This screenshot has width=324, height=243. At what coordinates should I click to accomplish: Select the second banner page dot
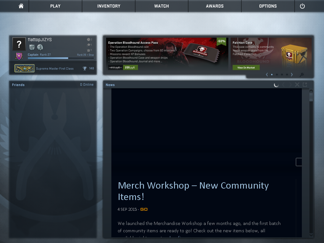click(277, 75)
